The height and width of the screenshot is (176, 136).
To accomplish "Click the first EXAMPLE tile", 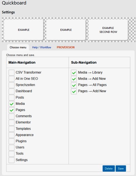I will click(x=23, y=30).
